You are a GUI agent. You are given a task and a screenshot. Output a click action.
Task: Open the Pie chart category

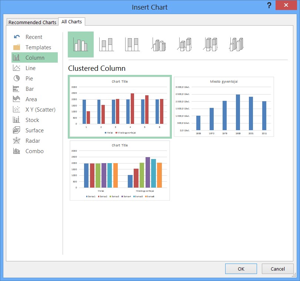pyautogui.click(x=29, y=79)
